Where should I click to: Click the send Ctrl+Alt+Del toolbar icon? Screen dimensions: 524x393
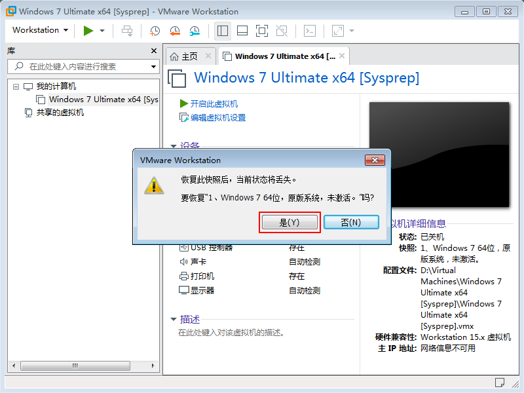click(x=127, y=31)
